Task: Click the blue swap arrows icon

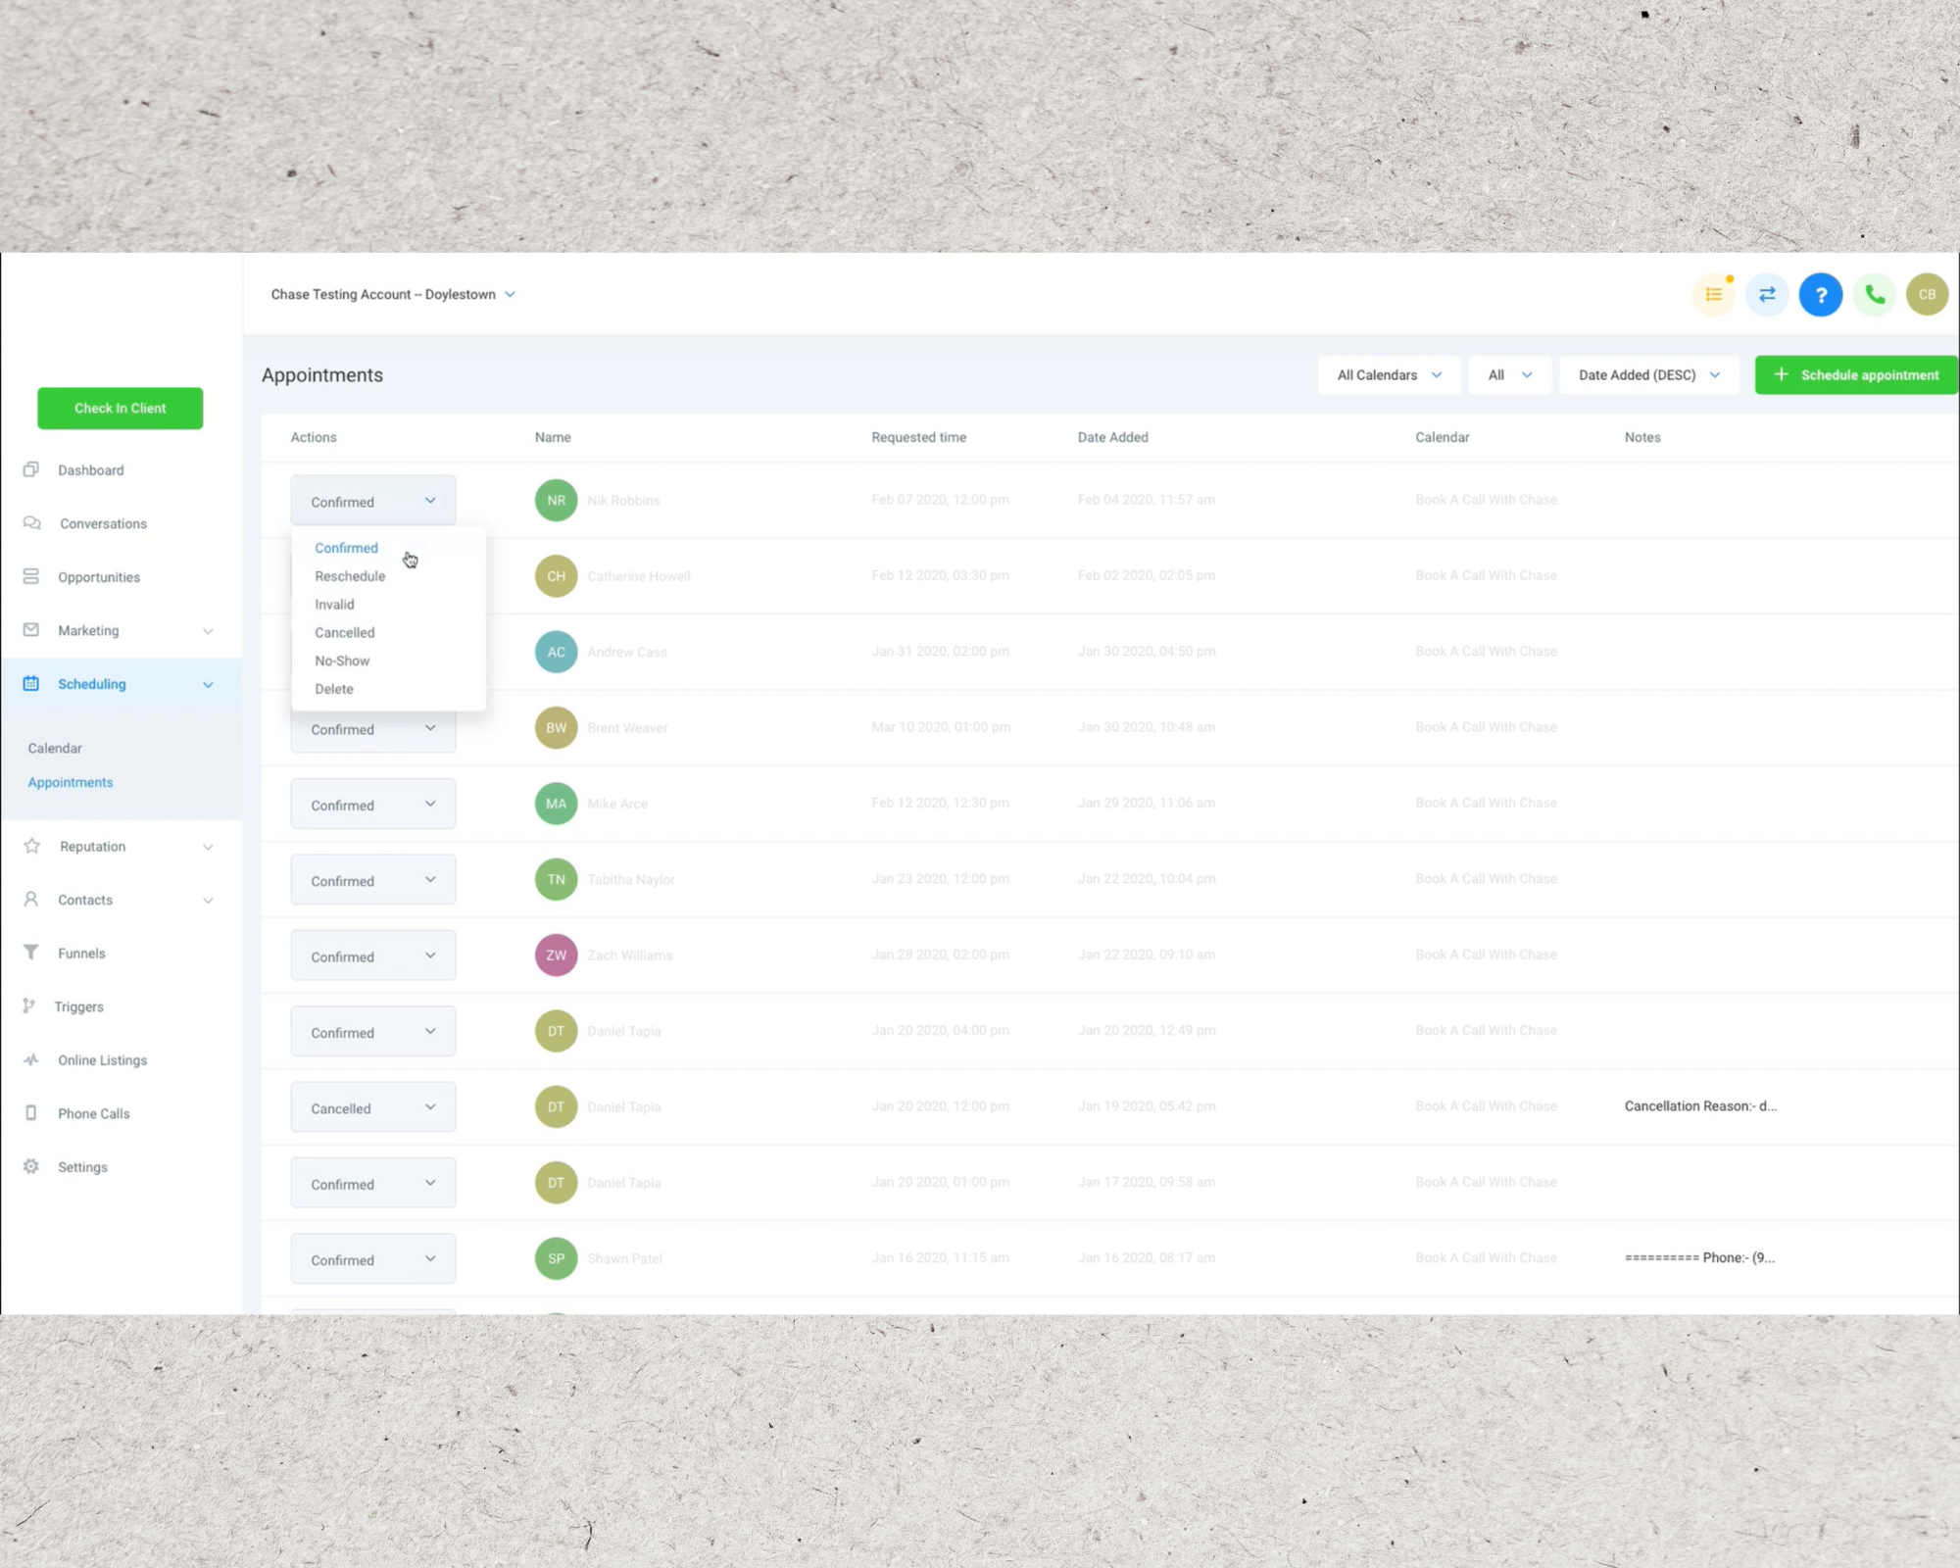Action: tap(1767, 295)
